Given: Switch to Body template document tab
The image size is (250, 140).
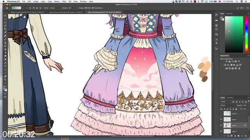Looking at the screenshot, I should 27,12.
